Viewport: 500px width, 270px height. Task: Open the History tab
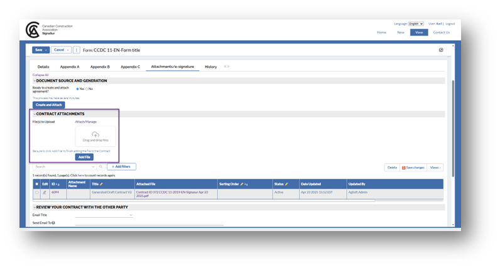pyautogui.click(x=211, y=67)
